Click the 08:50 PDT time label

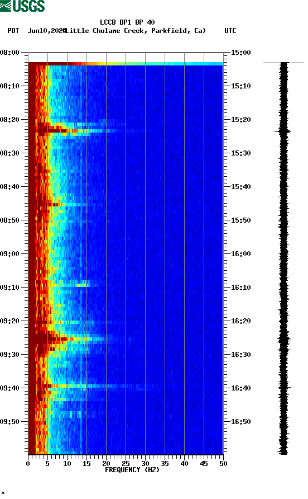[9, 220]
